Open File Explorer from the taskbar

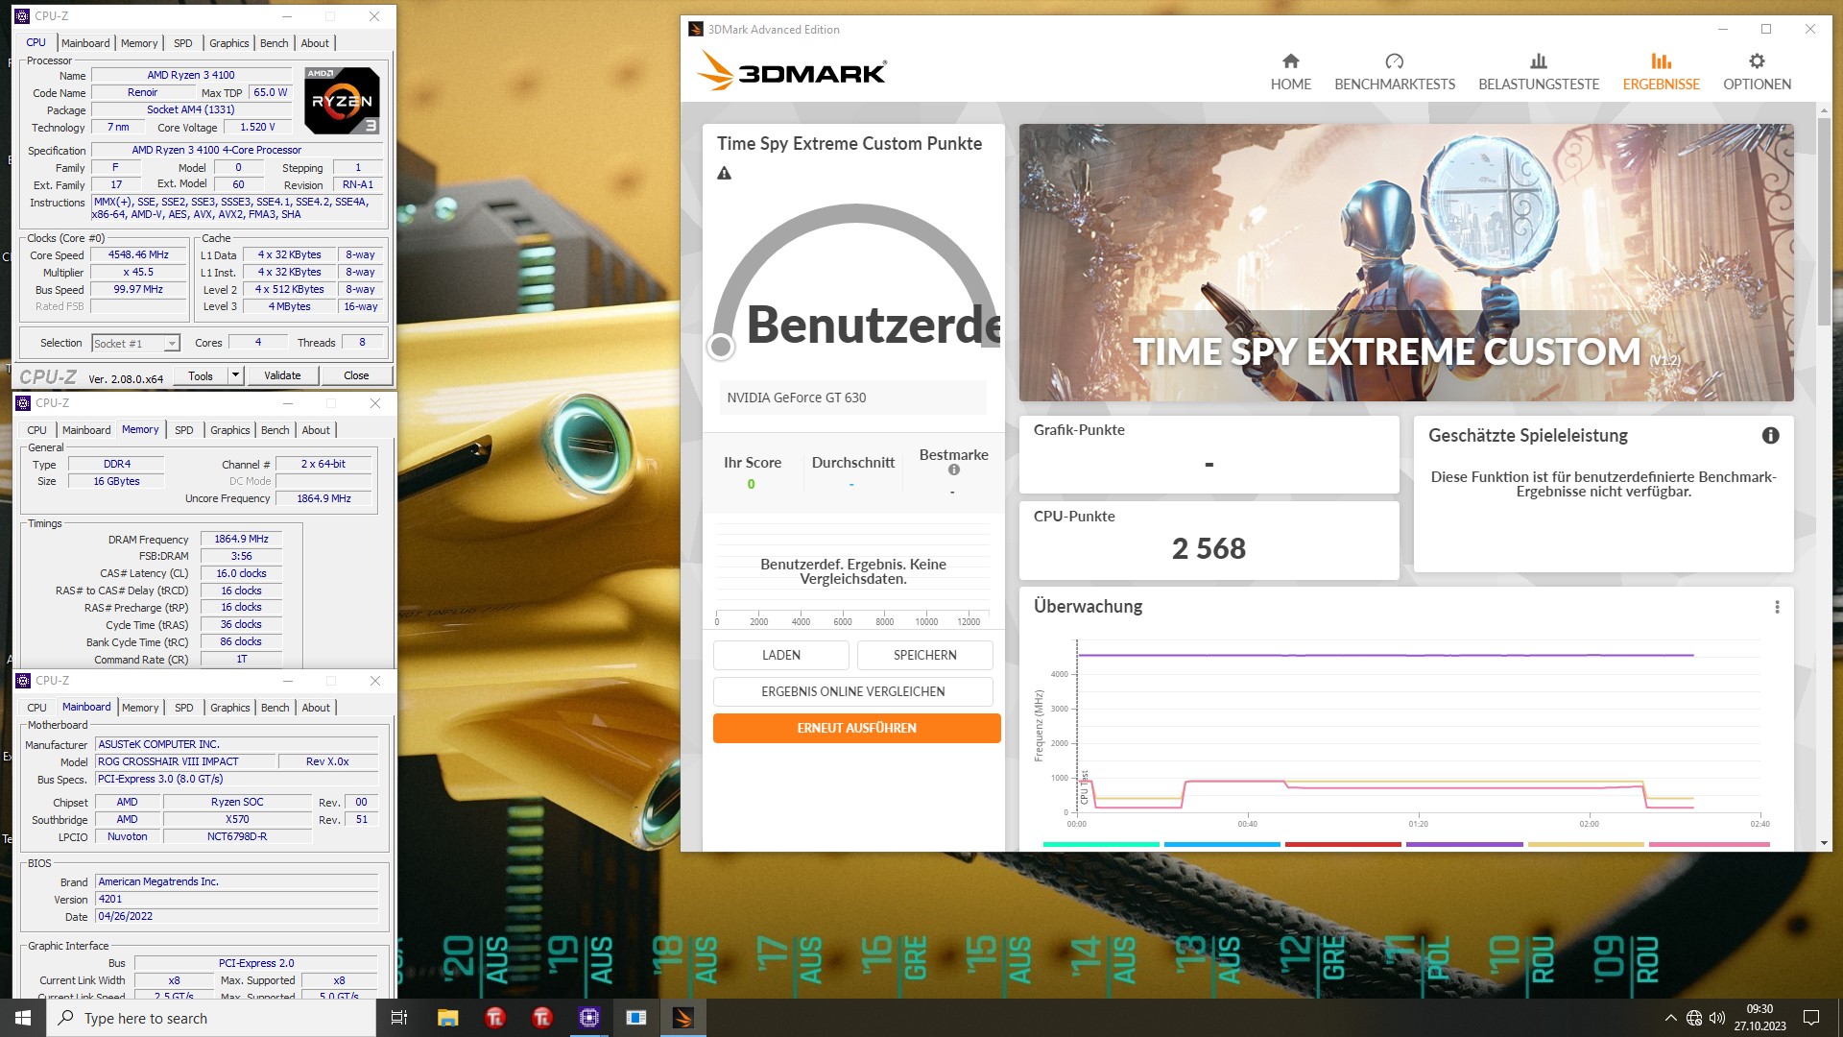pos(447,1018)
